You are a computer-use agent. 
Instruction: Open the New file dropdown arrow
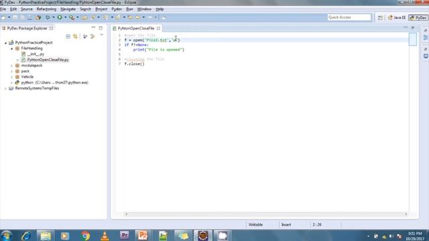tap(9, 17)
